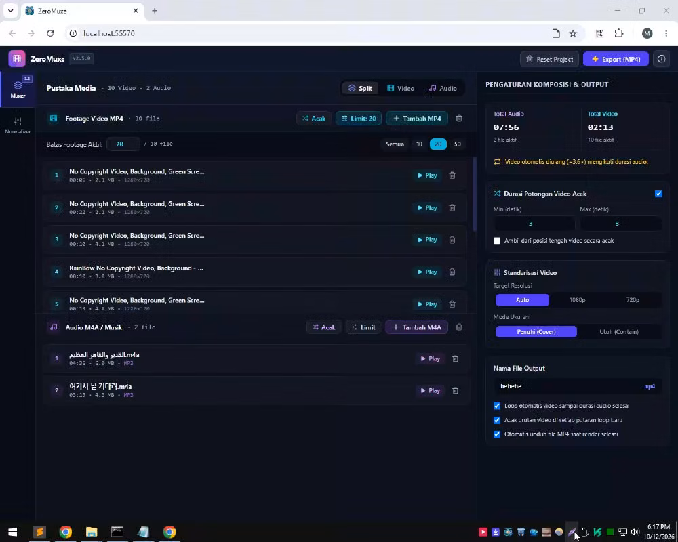
Task: Delete the RainBow No Copyright Video row
Action: tap(452, 272)
